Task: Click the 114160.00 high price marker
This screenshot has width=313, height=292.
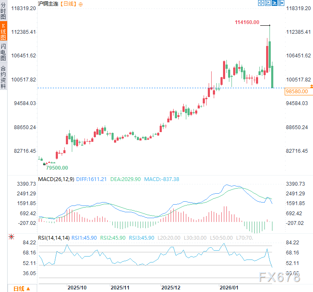Action: click(247, 22)
